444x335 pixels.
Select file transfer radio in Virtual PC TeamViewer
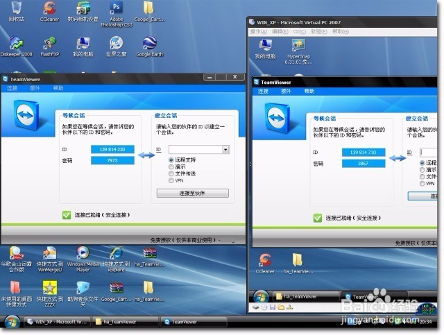(x=422, y=176)
